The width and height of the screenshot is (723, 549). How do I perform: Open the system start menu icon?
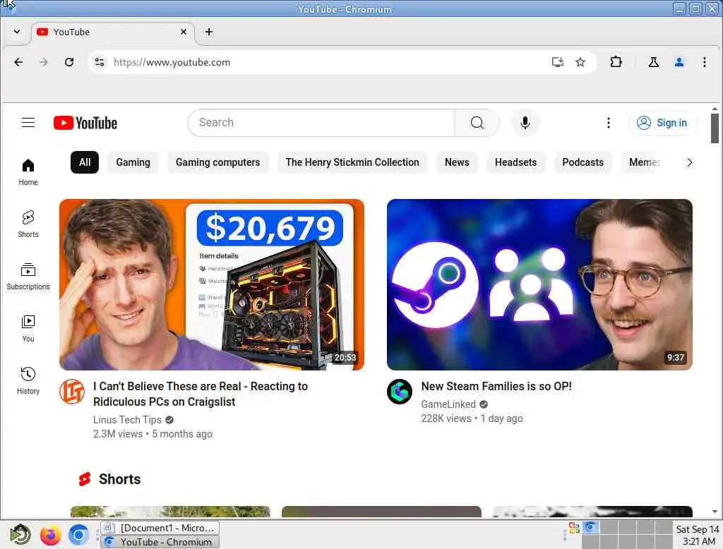(20, 535)
